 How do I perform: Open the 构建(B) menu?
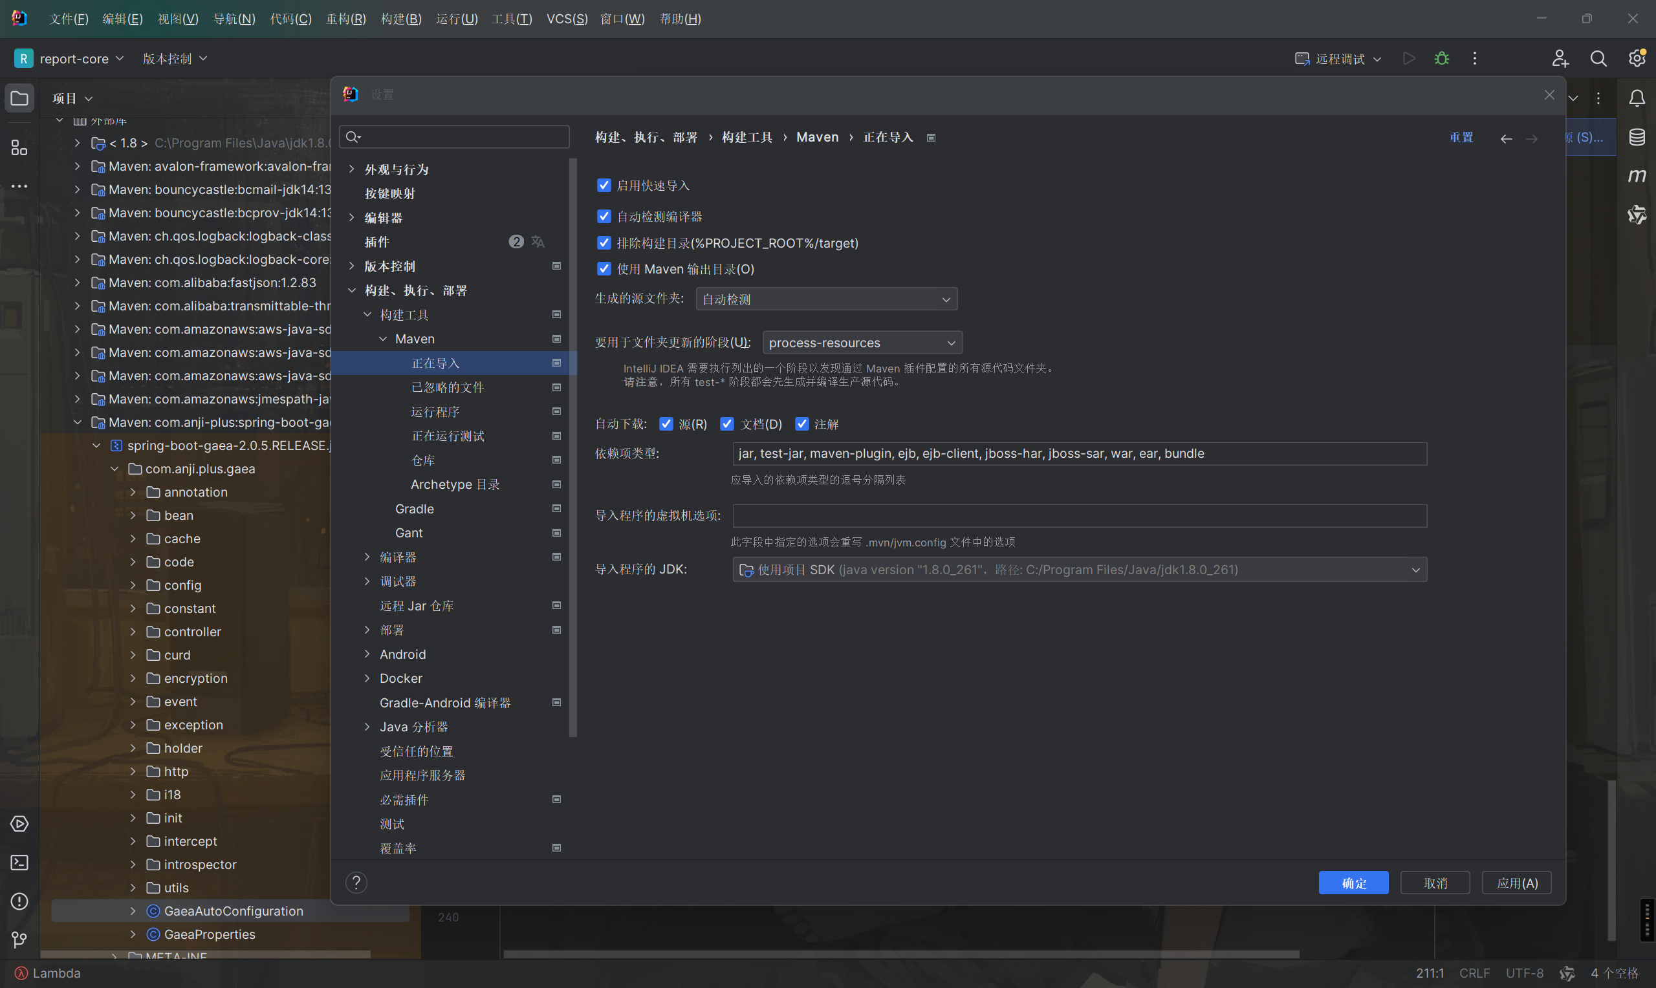[401, 19]
